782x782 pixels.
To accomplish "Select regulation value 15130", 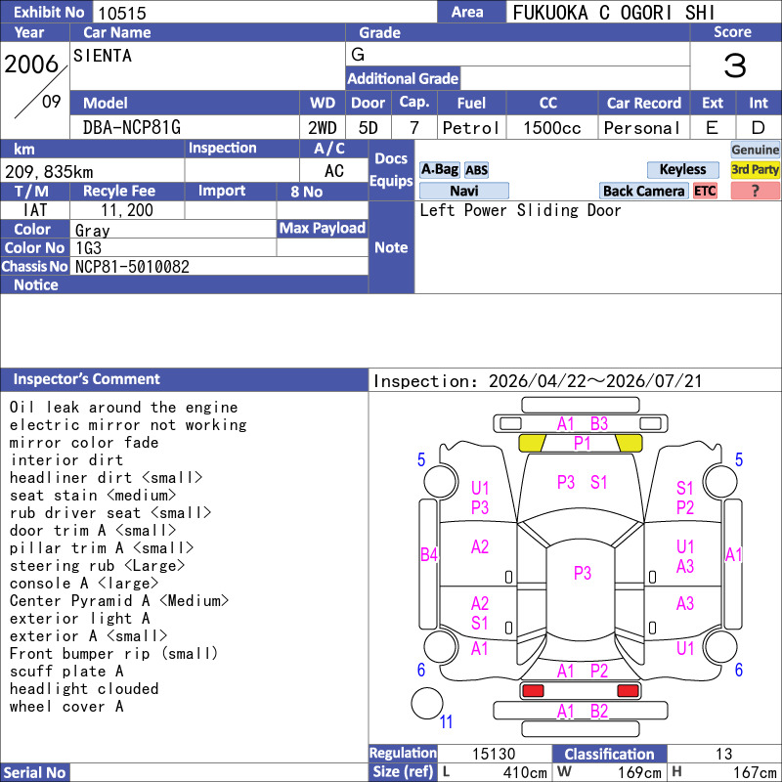I will [x=494, y=754].
